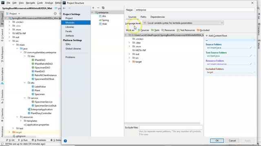This screenshot has height=146, width=261.
Task: Switch to the Paths tab
Action: (143, 17)
